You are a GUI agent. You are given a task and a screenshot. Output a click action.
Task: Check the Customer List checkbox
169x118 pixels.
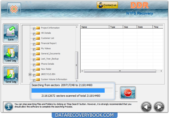(34, 39)
